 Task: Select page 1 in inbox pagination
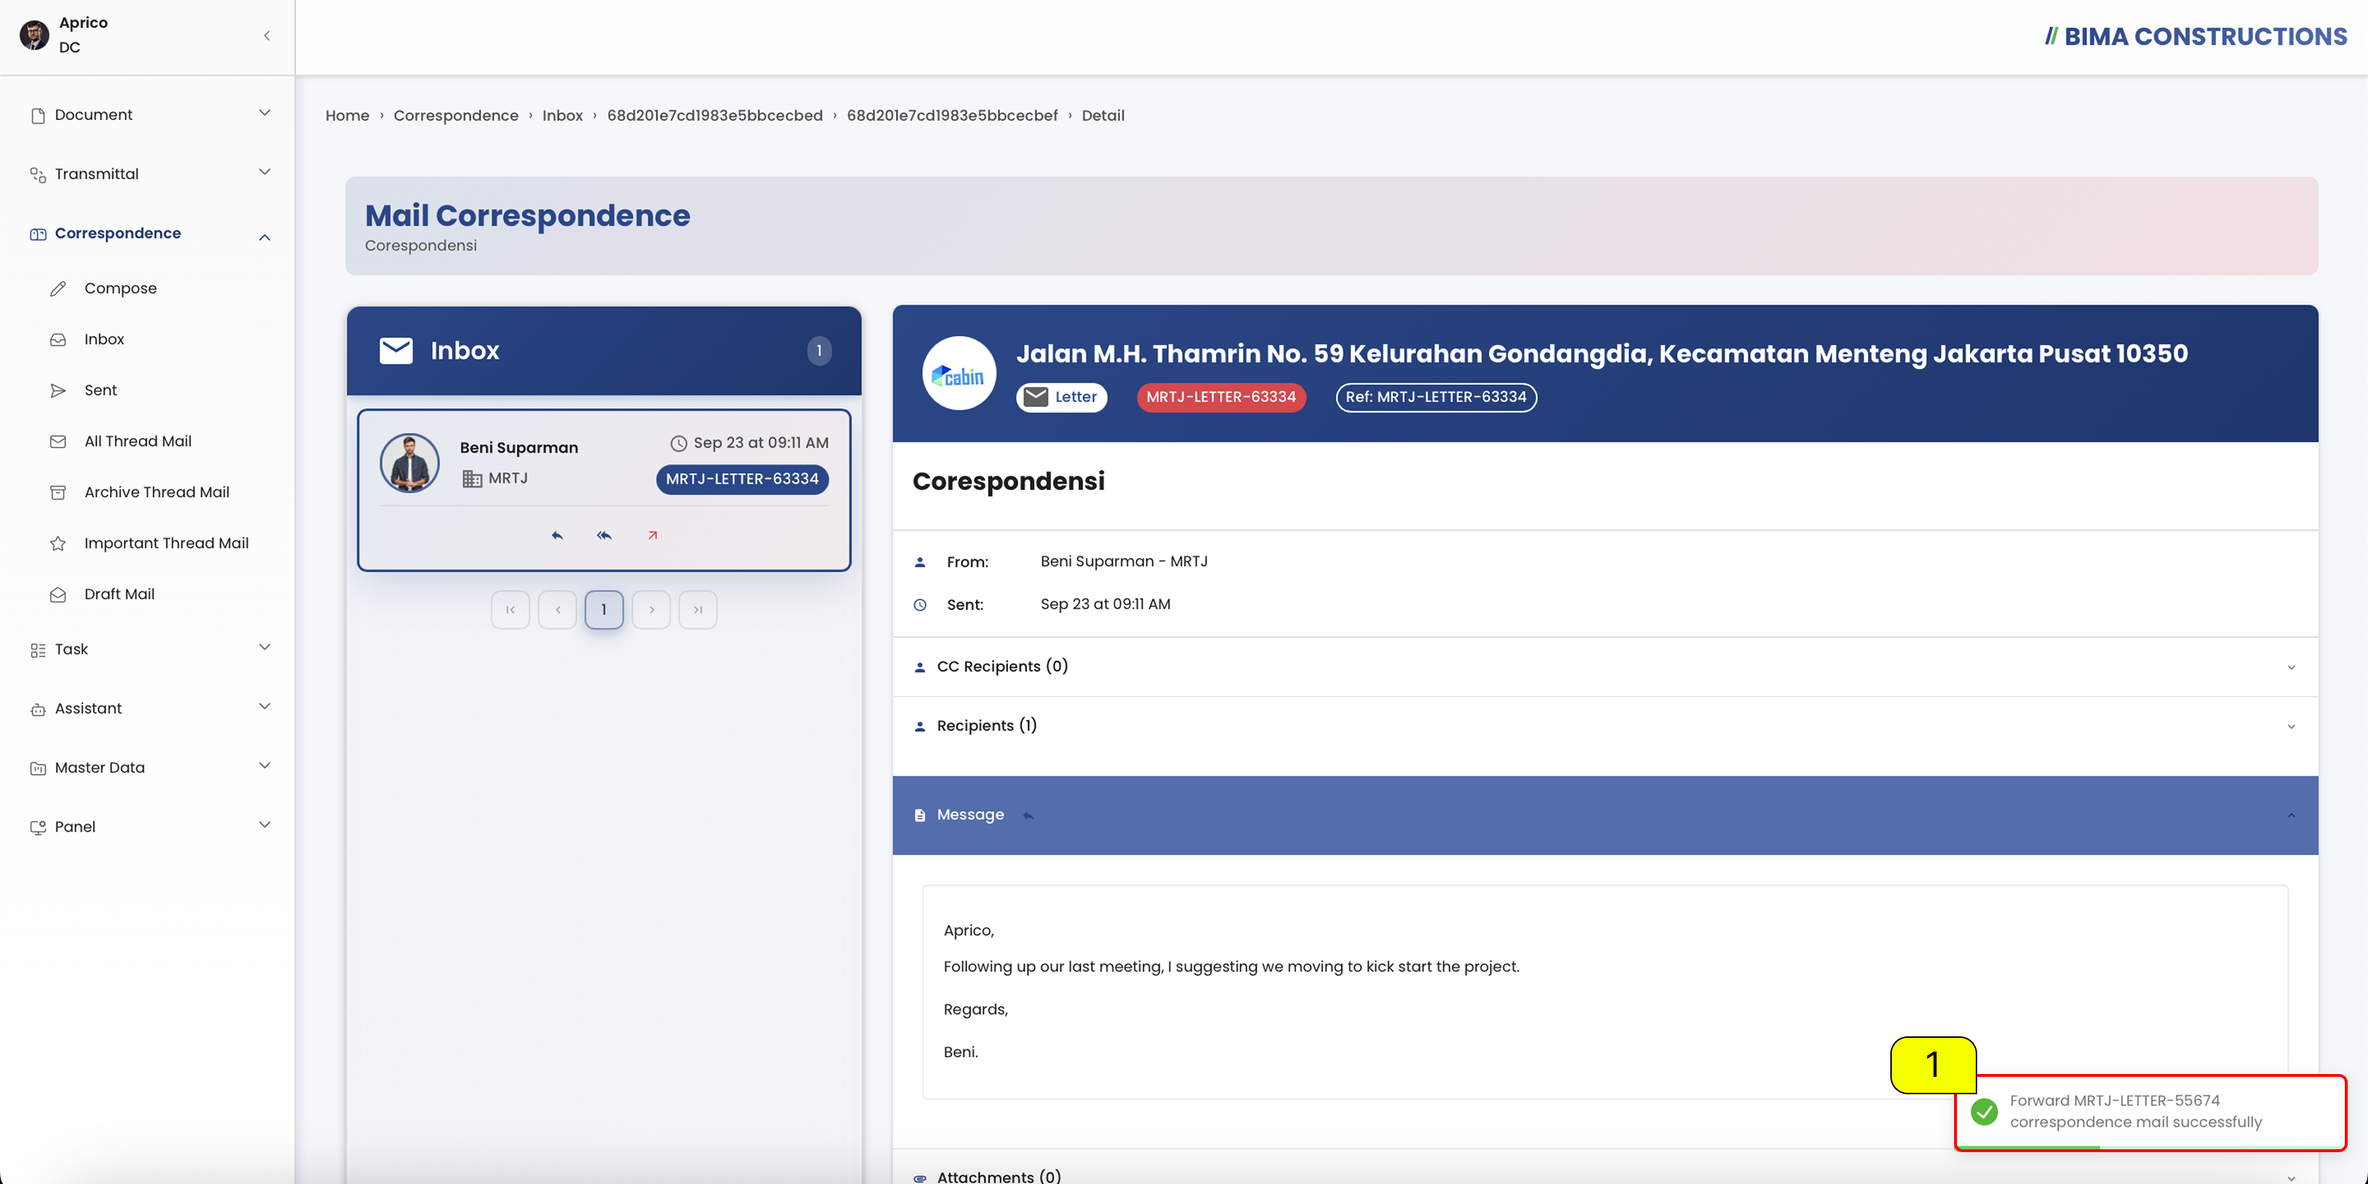pyautogui.click(x=604, y=609)
